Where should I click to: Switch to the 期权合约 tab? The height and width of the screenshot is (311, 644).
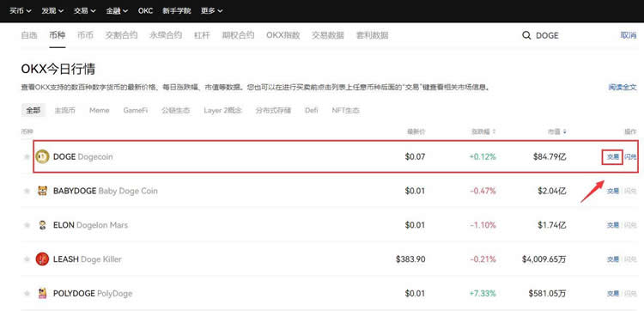(238, 35)
